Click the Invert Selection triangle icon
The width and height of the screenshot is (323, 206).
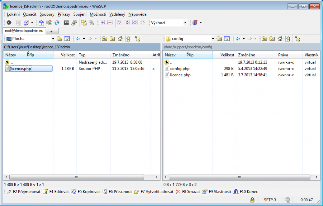tap(120, 23)
